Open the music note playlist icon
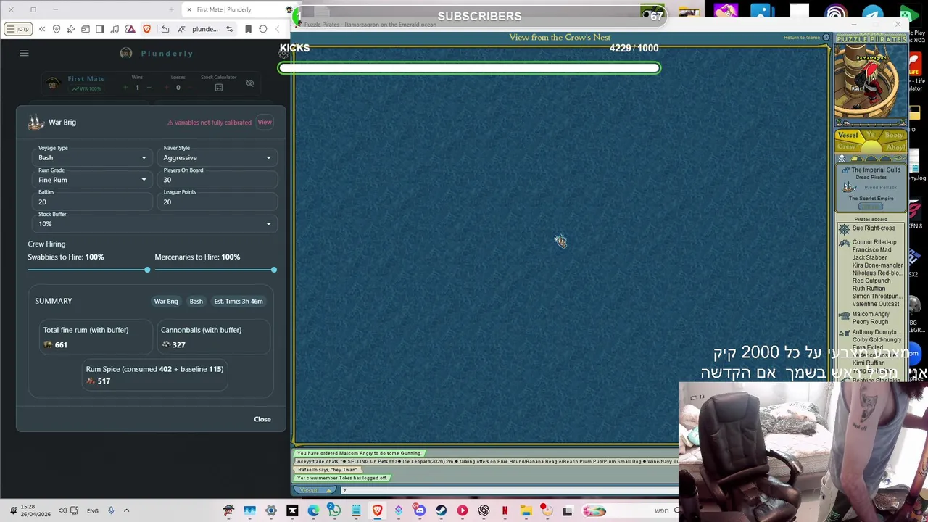 (115, 29)
